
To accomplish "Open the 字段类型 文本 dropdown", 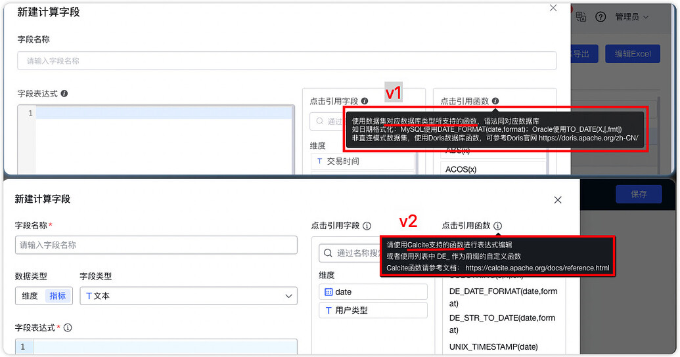I will click(x=189, y=296).
